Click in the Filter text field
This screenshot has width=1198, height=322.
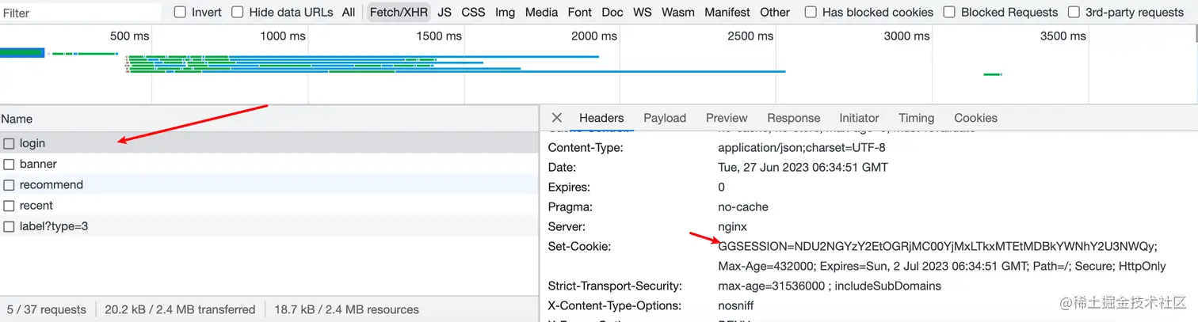79,13
